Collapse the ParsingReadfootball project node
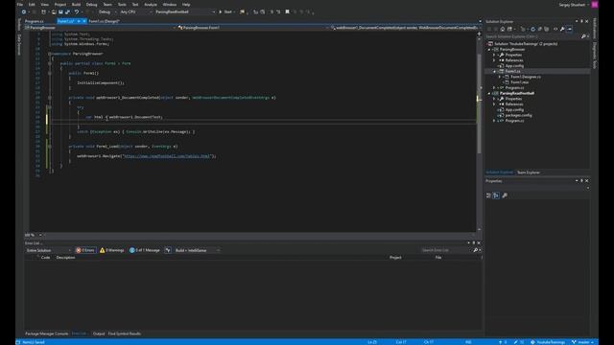Viewport: 614px width, 345px height. point(489,94)
